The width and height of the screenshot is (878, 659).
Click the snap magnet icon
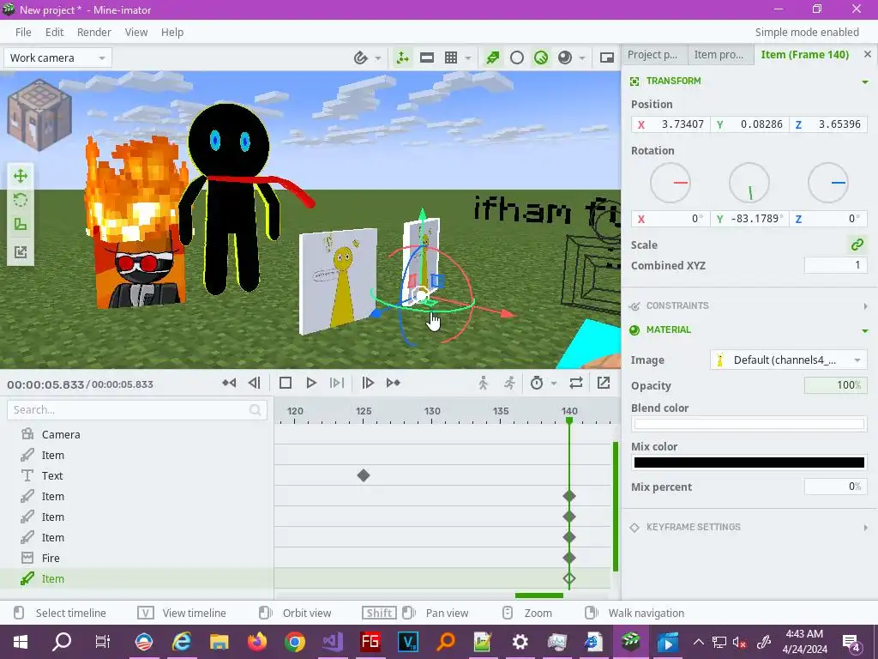click(360, 57)
